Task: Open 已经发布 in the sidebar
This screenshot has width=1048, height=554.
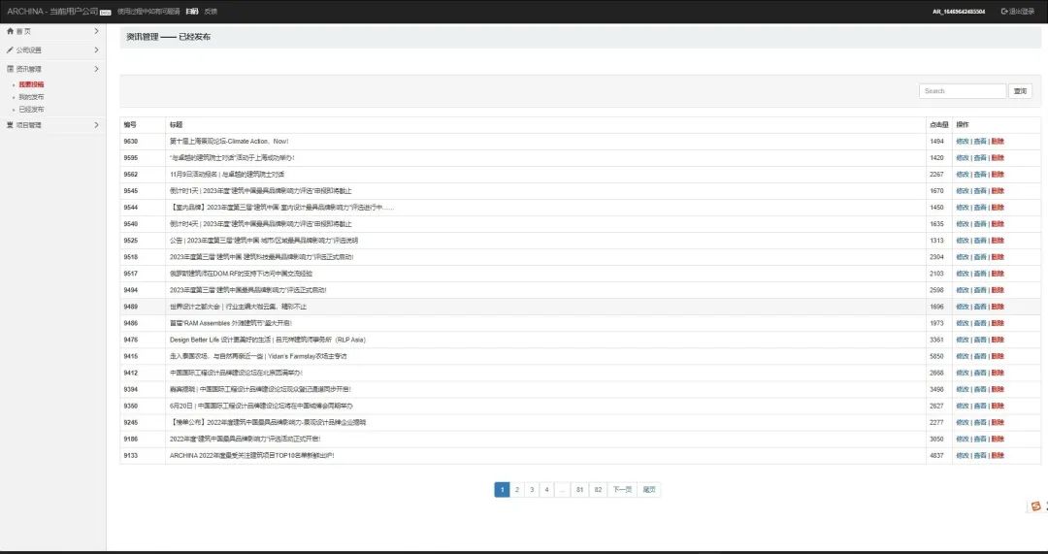Action: (x=31, y=109)
